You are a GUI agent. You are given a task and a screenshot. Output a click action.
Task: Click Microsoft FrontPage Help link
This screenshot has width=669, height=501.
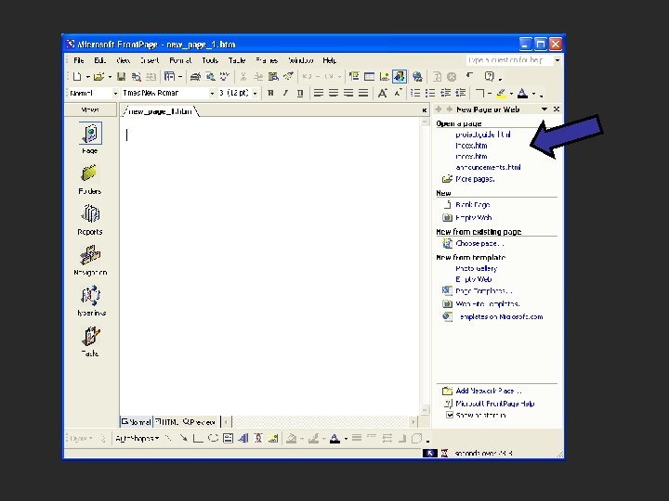click(494, 404)
